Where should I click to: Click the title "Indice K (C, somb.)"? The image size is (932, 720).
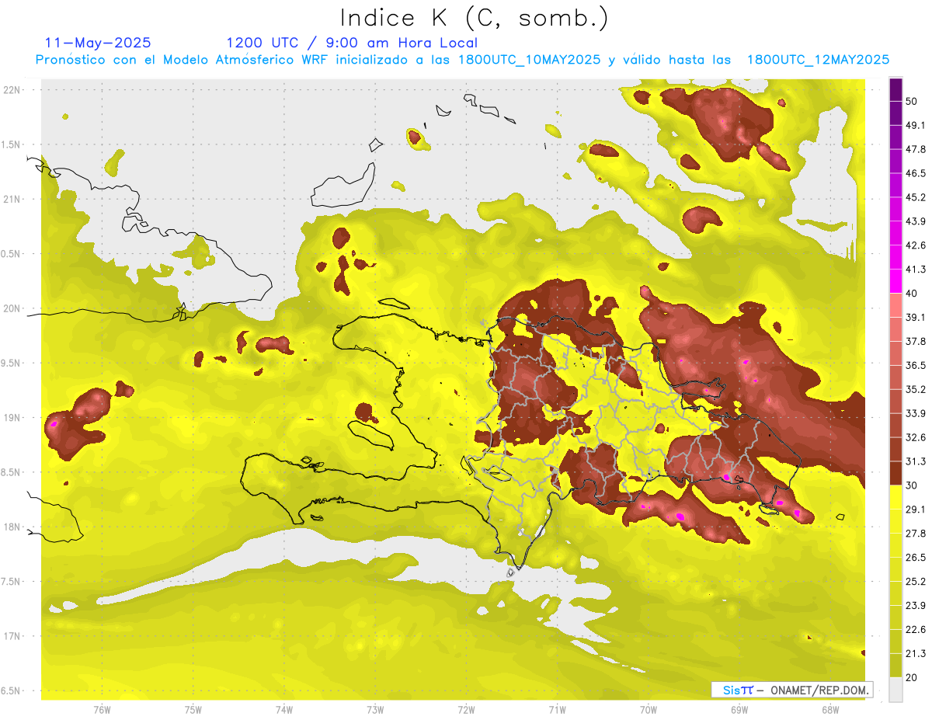point(475,18)
